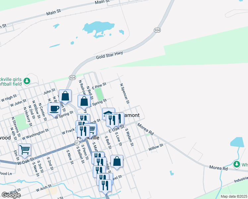Click the Elm St label
Viewport: 248px width, 199px height.
(x=16, y=155)
